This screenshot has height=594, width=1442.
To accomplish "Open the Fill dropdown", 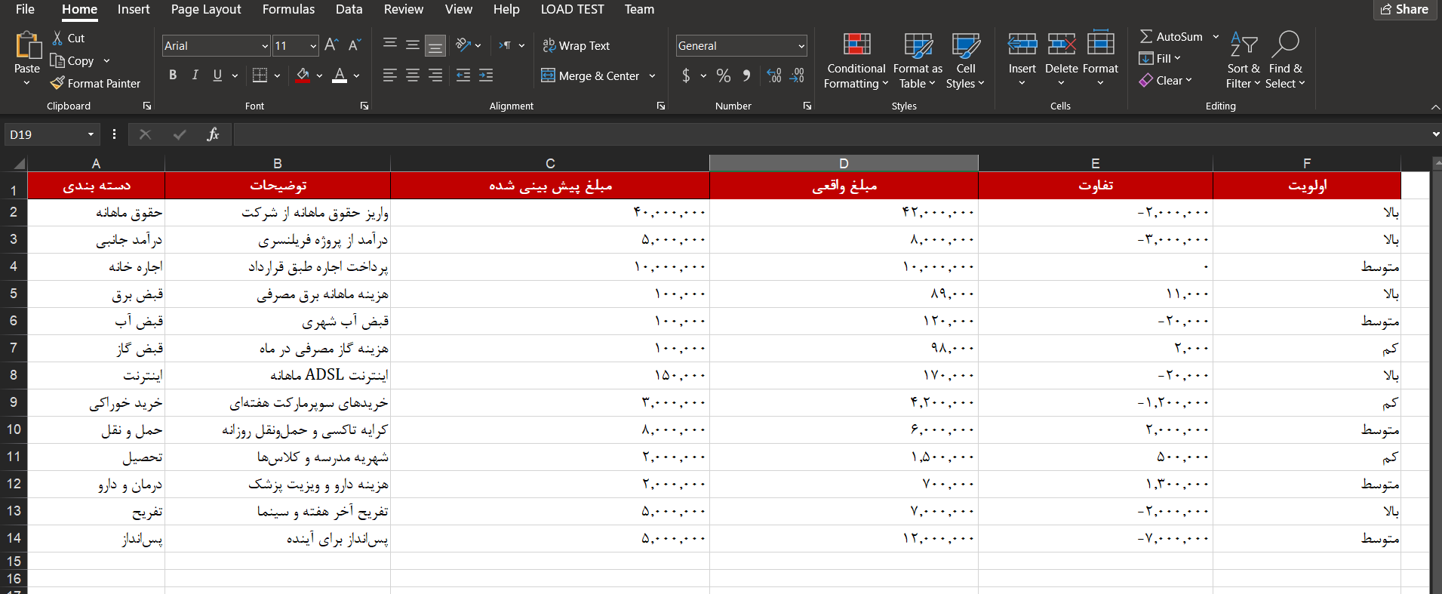I will coord(1160,58).
